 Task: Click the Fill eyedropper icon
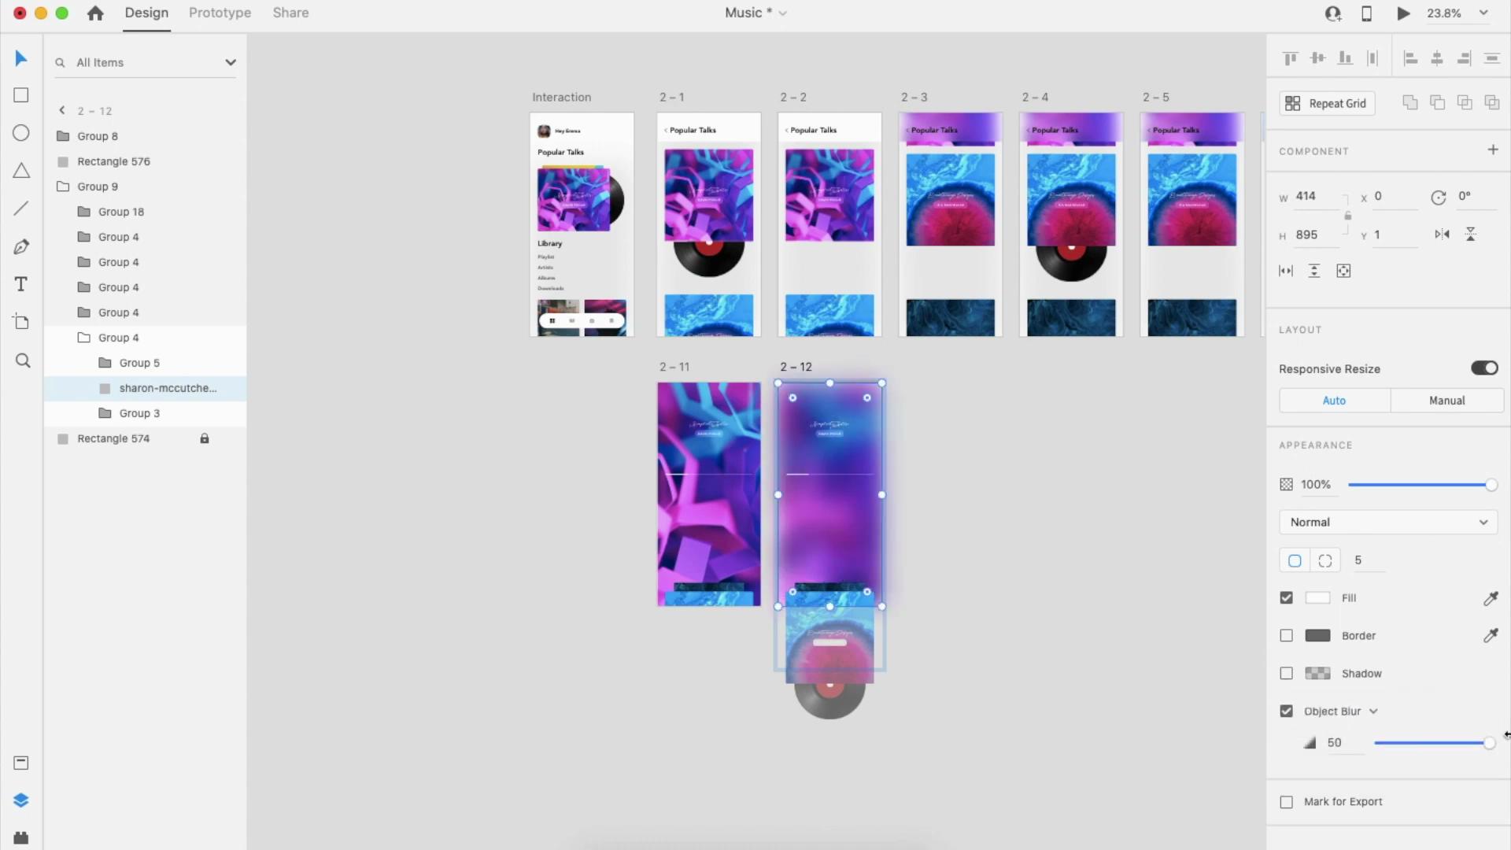tap(1491, 598)
